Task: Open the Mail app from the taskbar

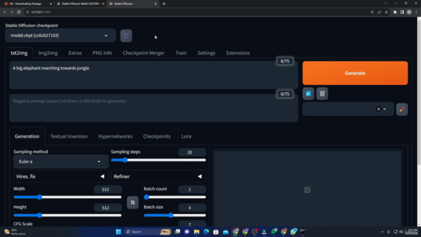Action: [x=226, y=232]
